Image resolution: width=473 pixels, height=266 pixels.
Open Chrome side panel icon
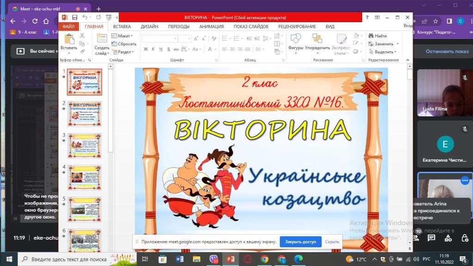coord(449,21)
